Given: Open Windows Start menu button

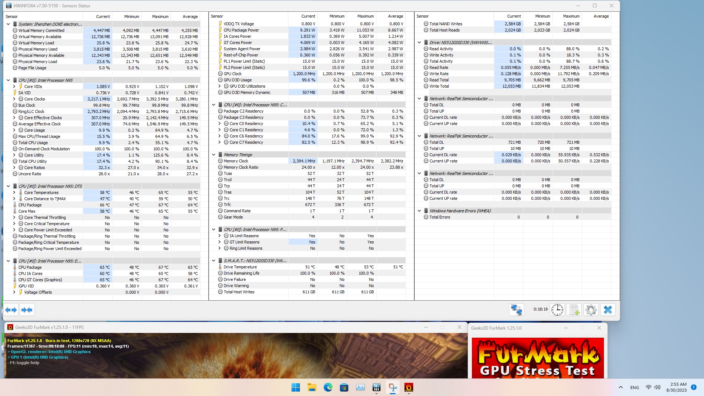Looking at the screenshot, I should pos(296,387).
